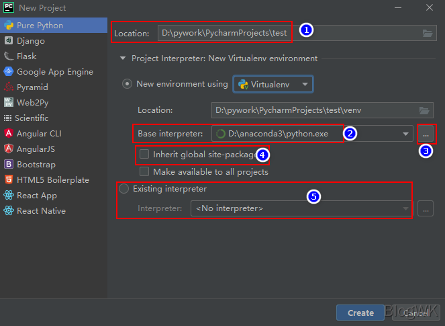The width and height of the screenshot is (445, 326).
Task: Select New environment using radio button
Action: coord(127,84)
